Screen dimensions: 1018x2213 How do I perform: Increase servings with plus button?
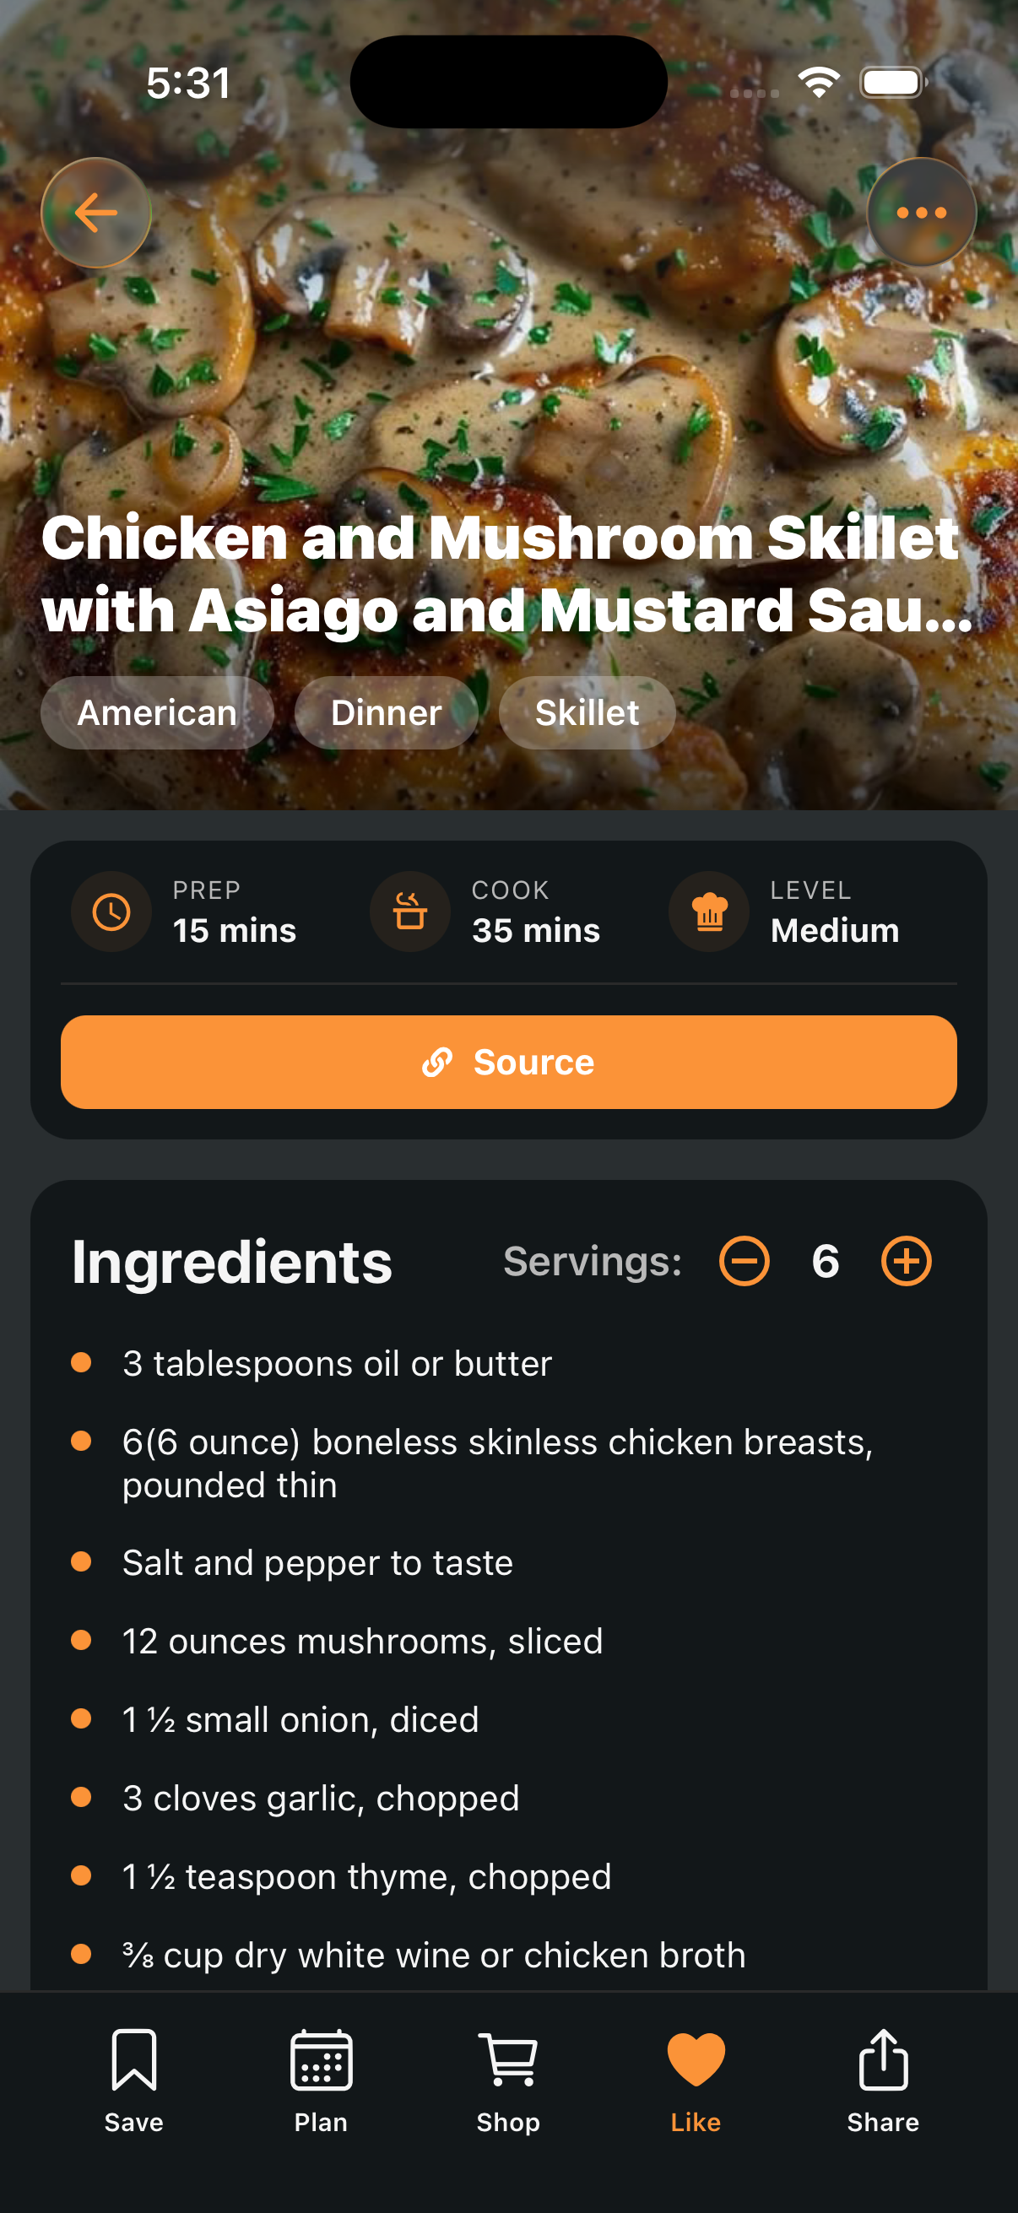coord(907,1261)
